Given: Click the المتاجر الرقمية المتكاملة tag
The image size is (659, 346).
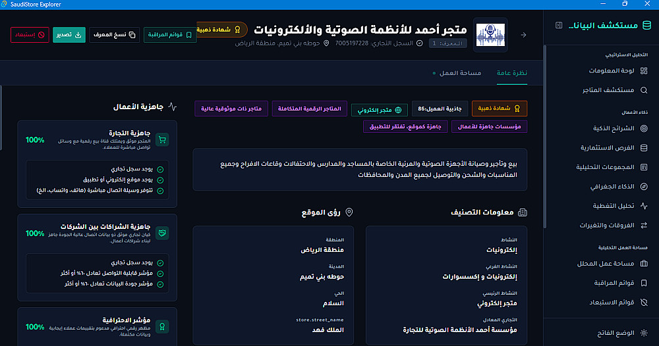Looking at the screenshot, I should tap(309, 109).
